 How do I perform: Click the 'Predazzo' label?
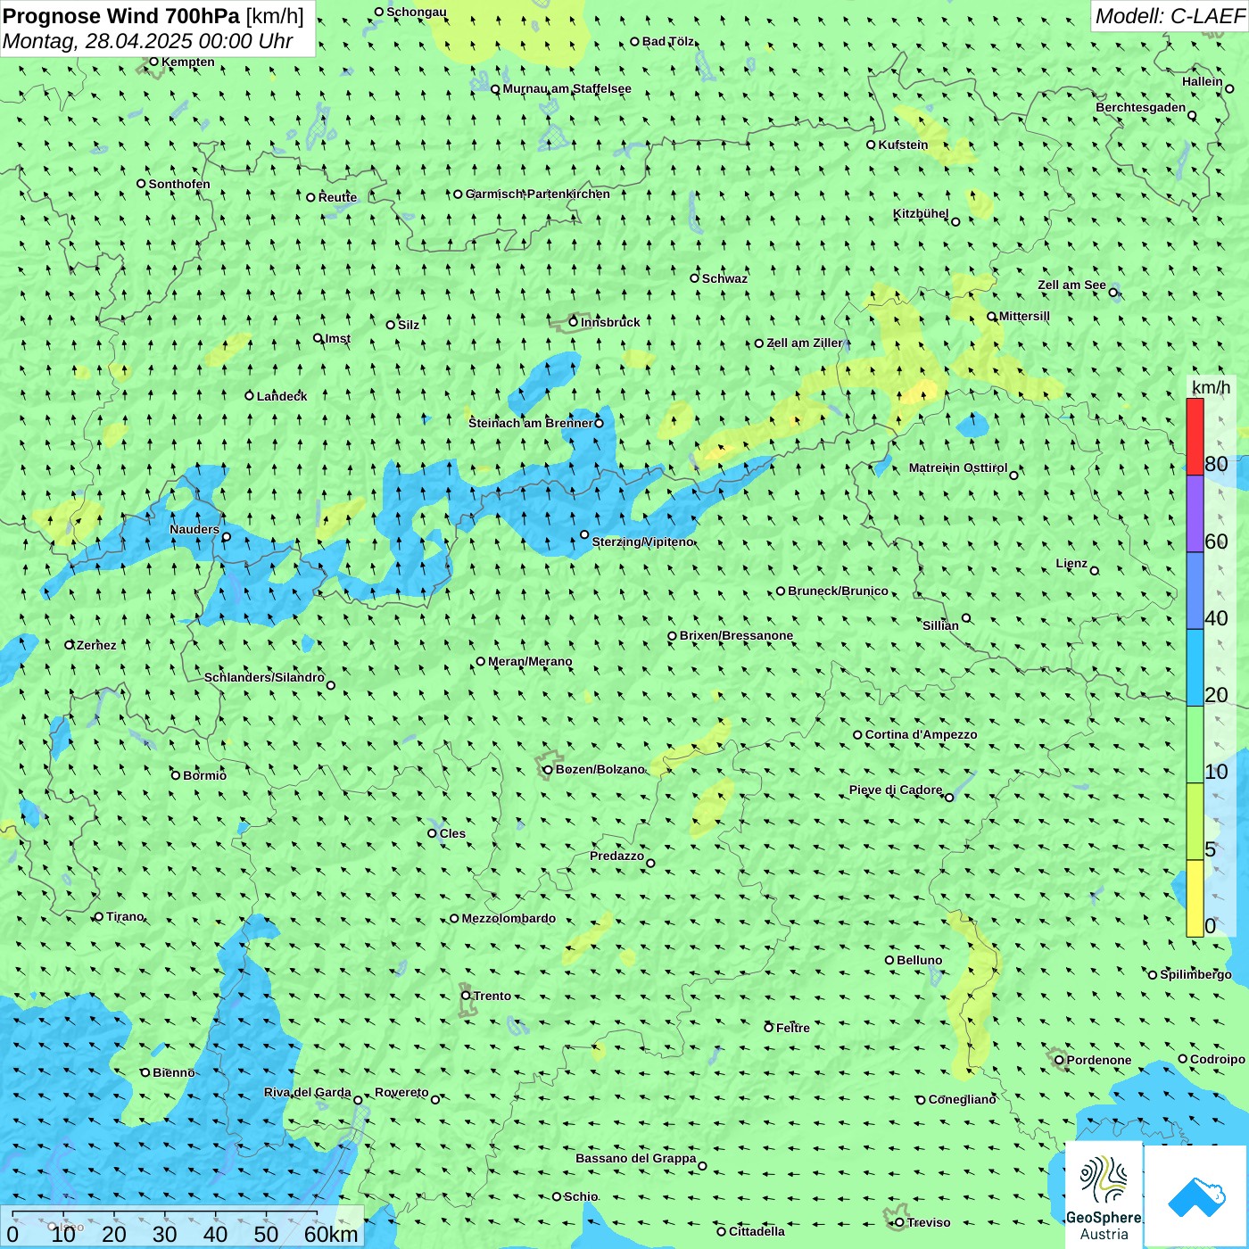click(616, 856)
